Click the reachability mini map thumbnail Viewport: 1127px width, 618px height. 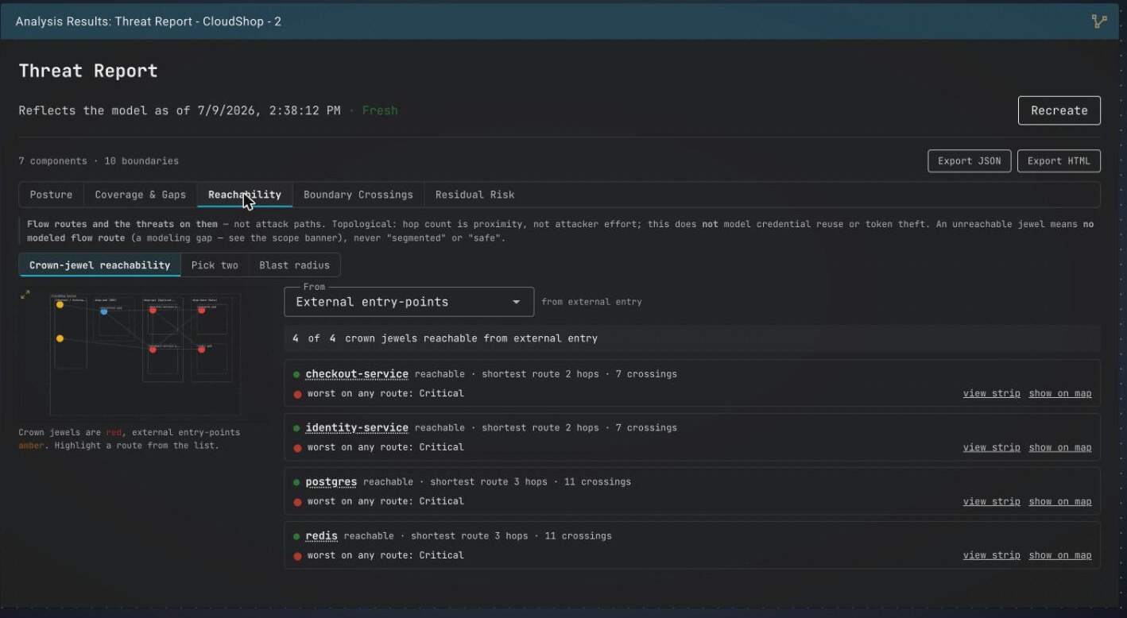click(x=143, y=353)
